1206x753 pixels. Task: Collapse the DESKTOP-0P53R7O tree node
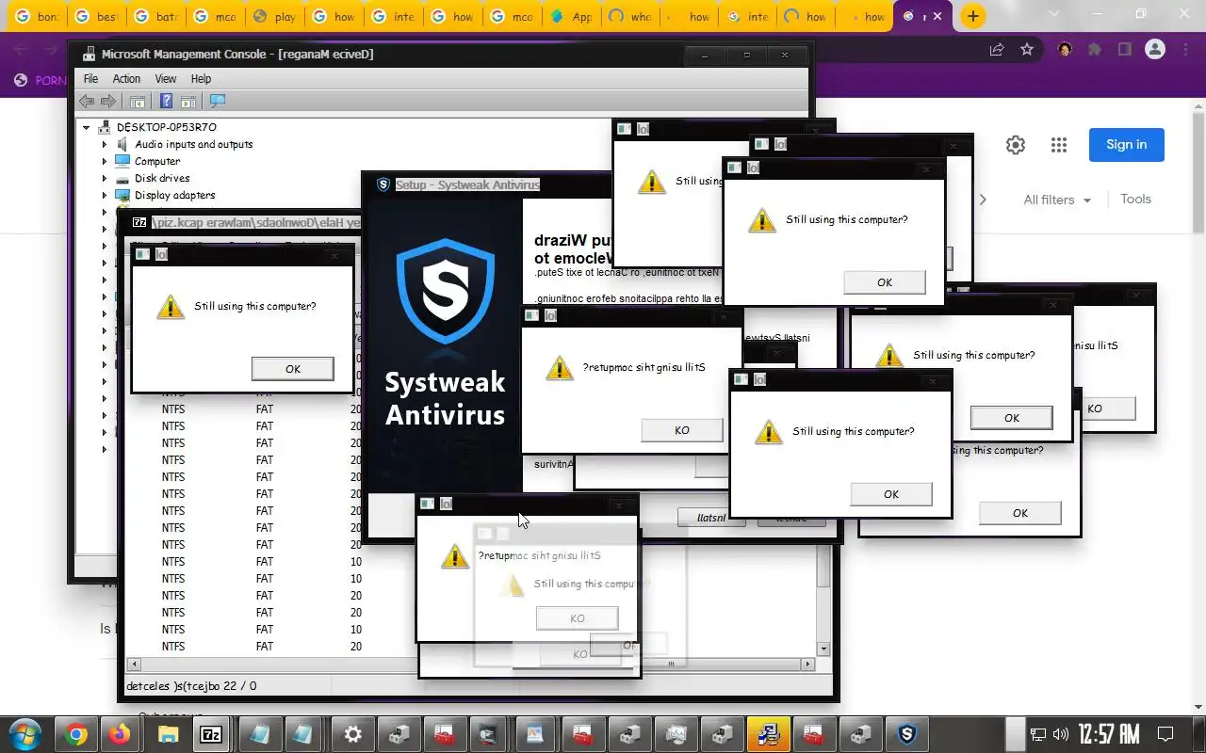(x=87, y=127)
